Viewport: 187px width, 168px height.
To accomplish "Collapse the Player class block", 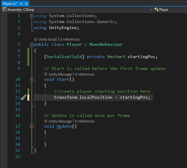I will (x=32, y=45).
